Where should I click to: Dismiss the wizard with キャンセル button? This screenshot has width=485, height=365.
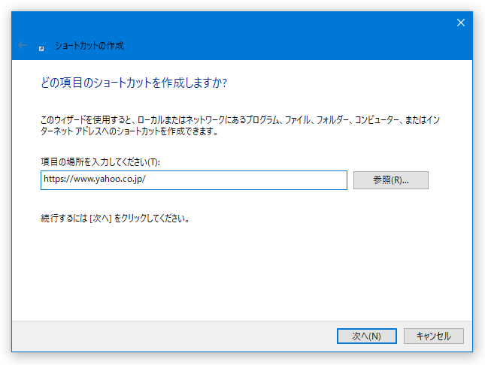[x=433, y=336]
